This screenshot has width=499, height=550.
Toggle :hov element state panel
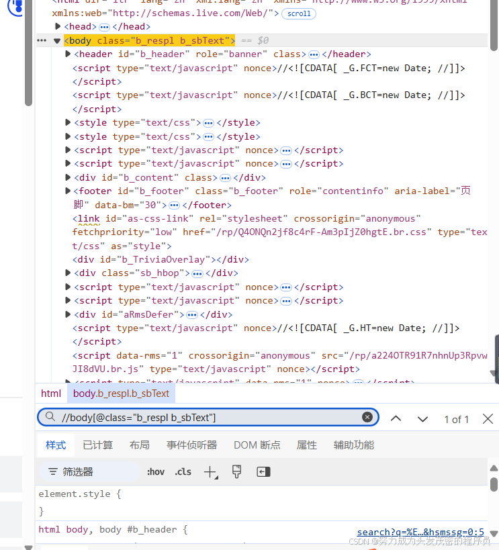(x=155, y=472)
